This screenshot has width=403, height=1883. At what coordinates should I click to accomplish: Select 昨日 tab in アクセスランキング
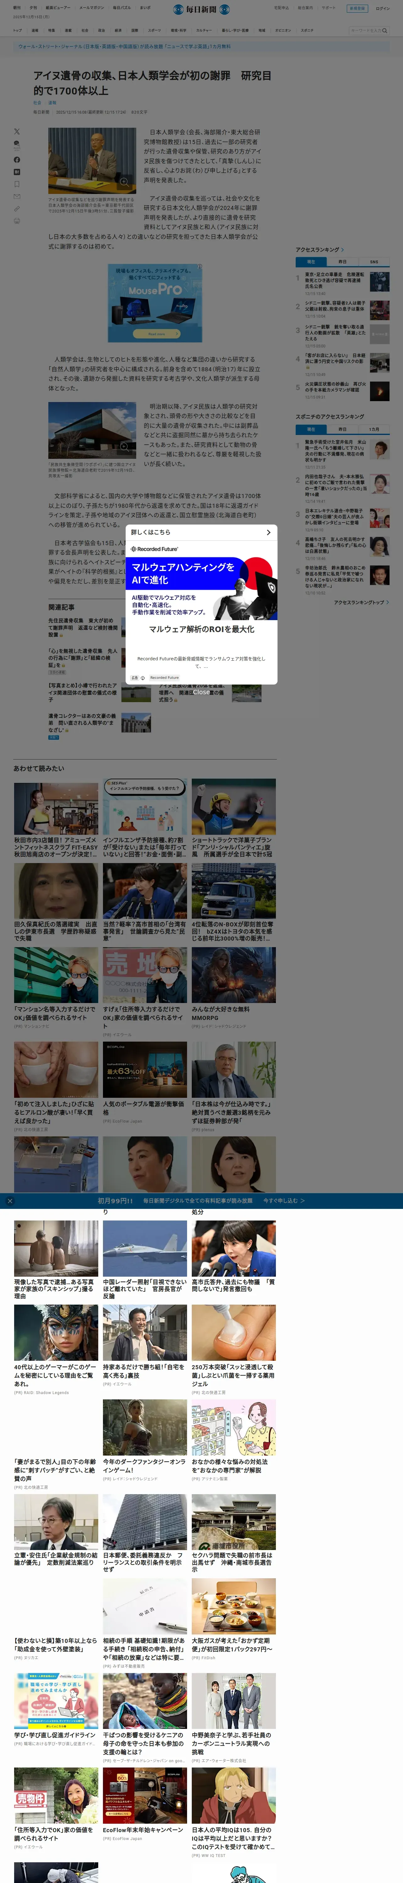342,262
